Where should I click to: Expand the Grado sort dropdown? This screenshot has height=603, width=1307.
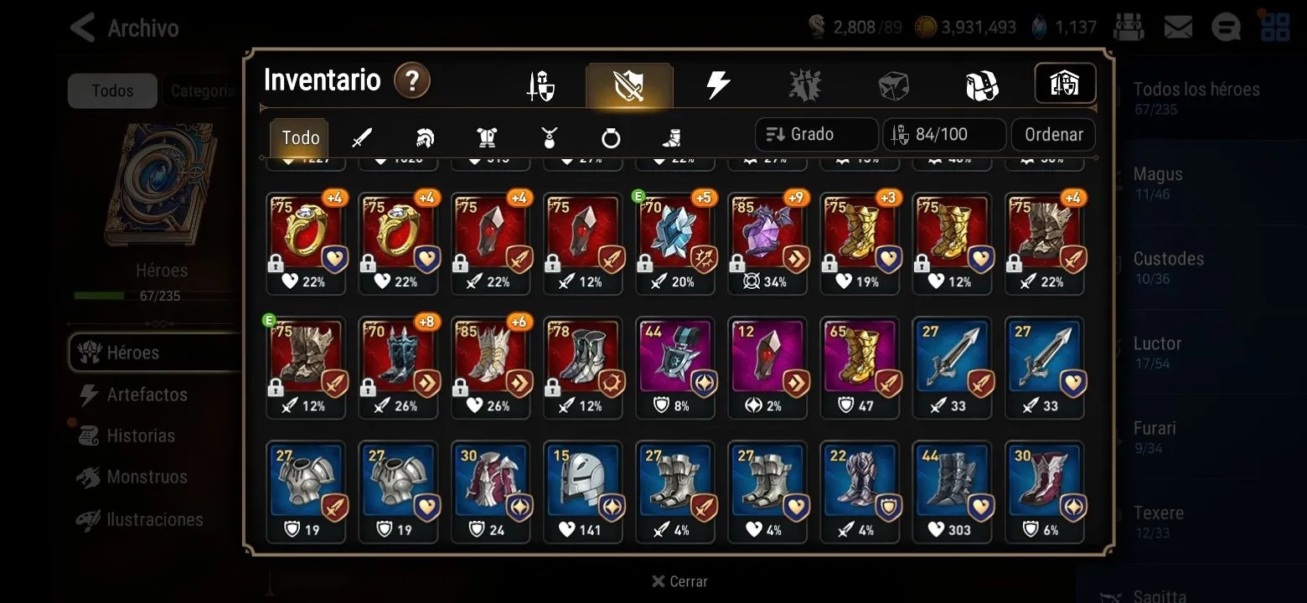point(816,135)
